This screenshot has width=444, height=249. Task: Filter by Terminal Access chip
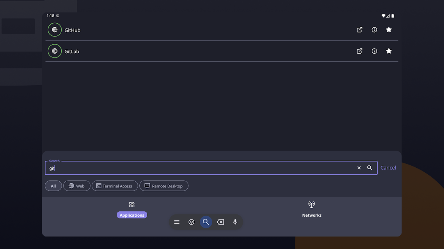(115, 186)
